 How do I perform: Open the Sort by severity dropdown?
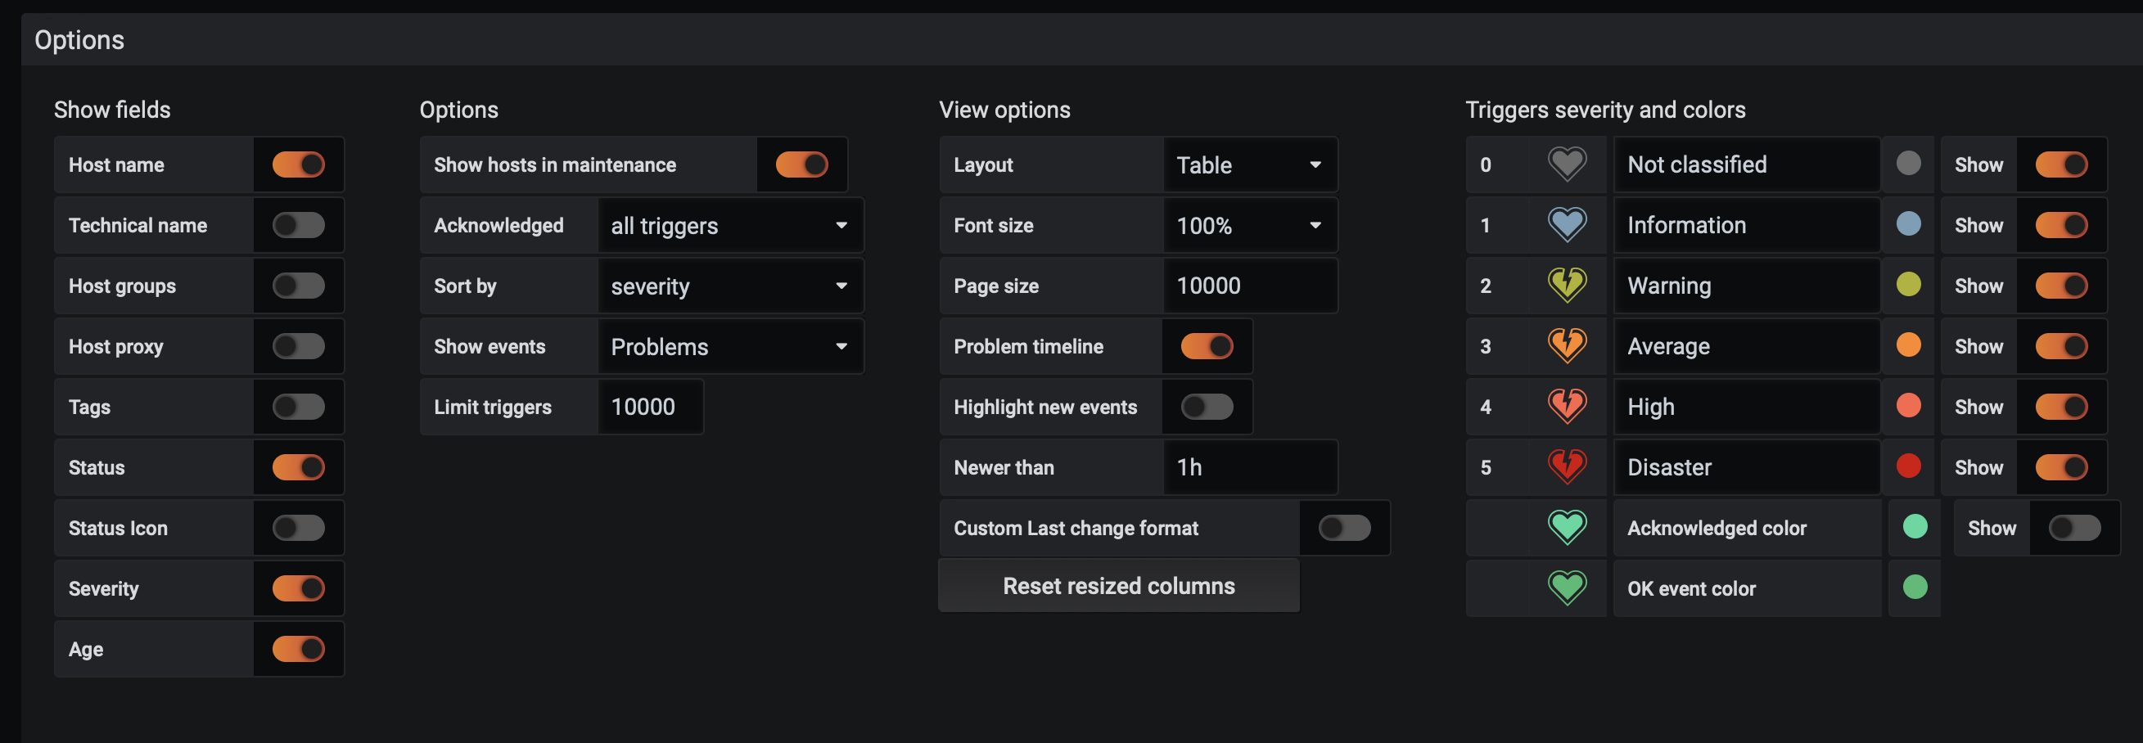click(730, 286)
